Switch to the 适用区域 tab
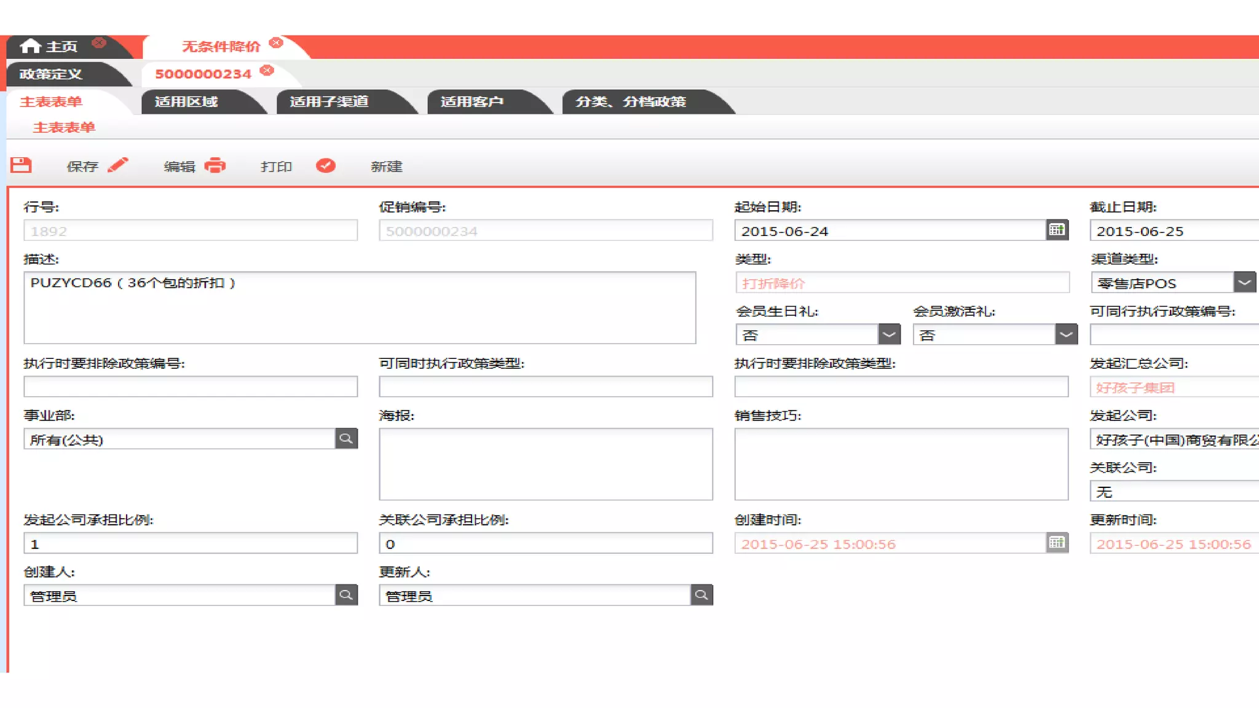The height and width of the screenshot is (708, 1259). pos(186,102)
